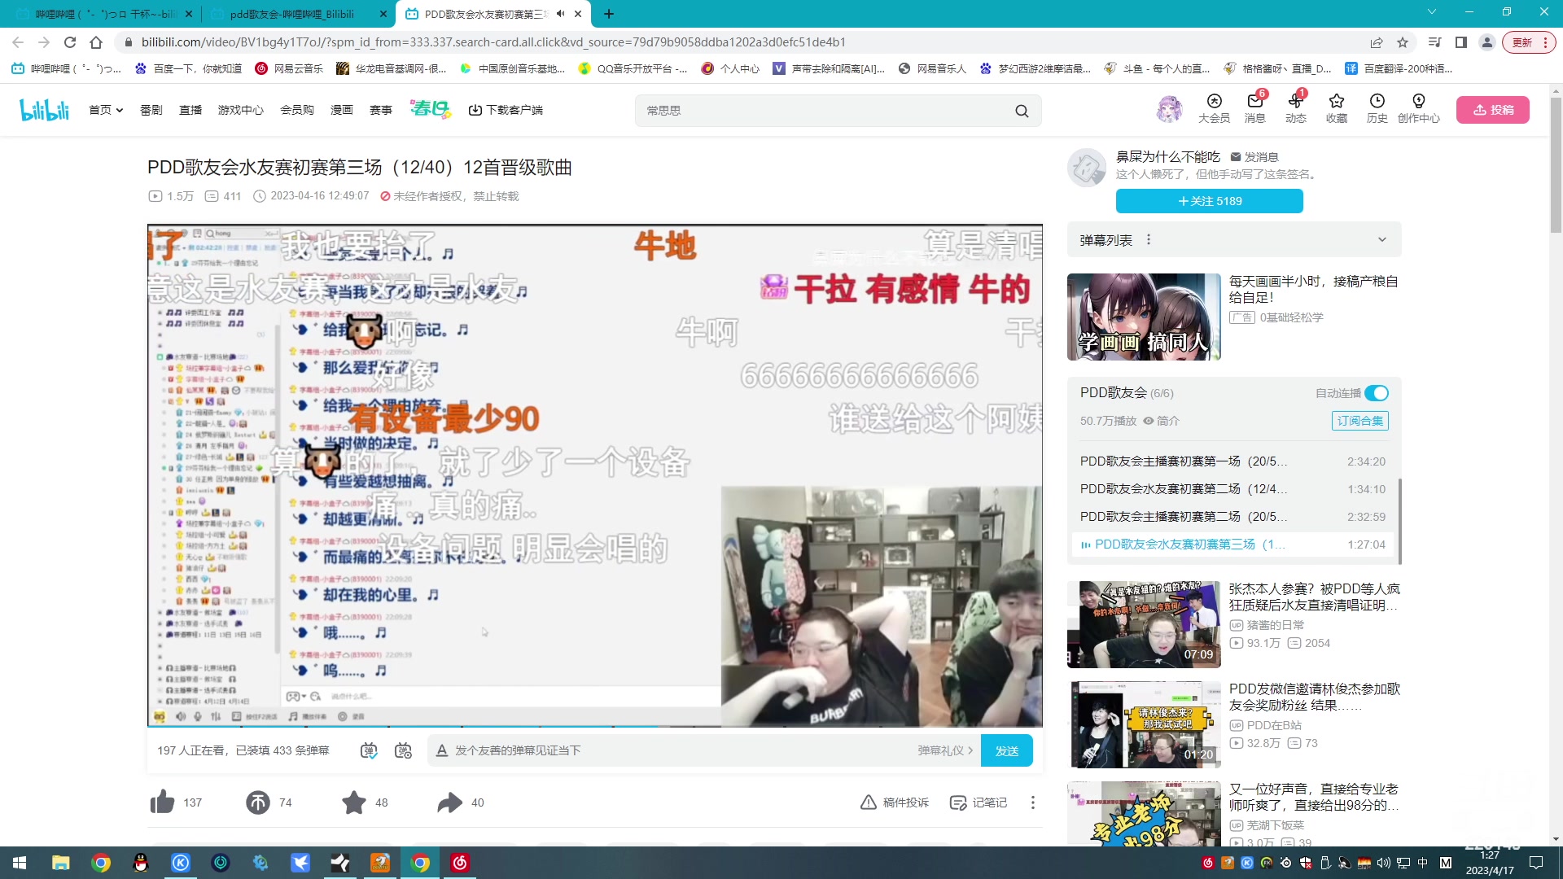The height and width of the screenshot is (879, 1563).
Task: Open uploader avatar 鼻屎为什么不能吃
Action: tap(1087, 168)
